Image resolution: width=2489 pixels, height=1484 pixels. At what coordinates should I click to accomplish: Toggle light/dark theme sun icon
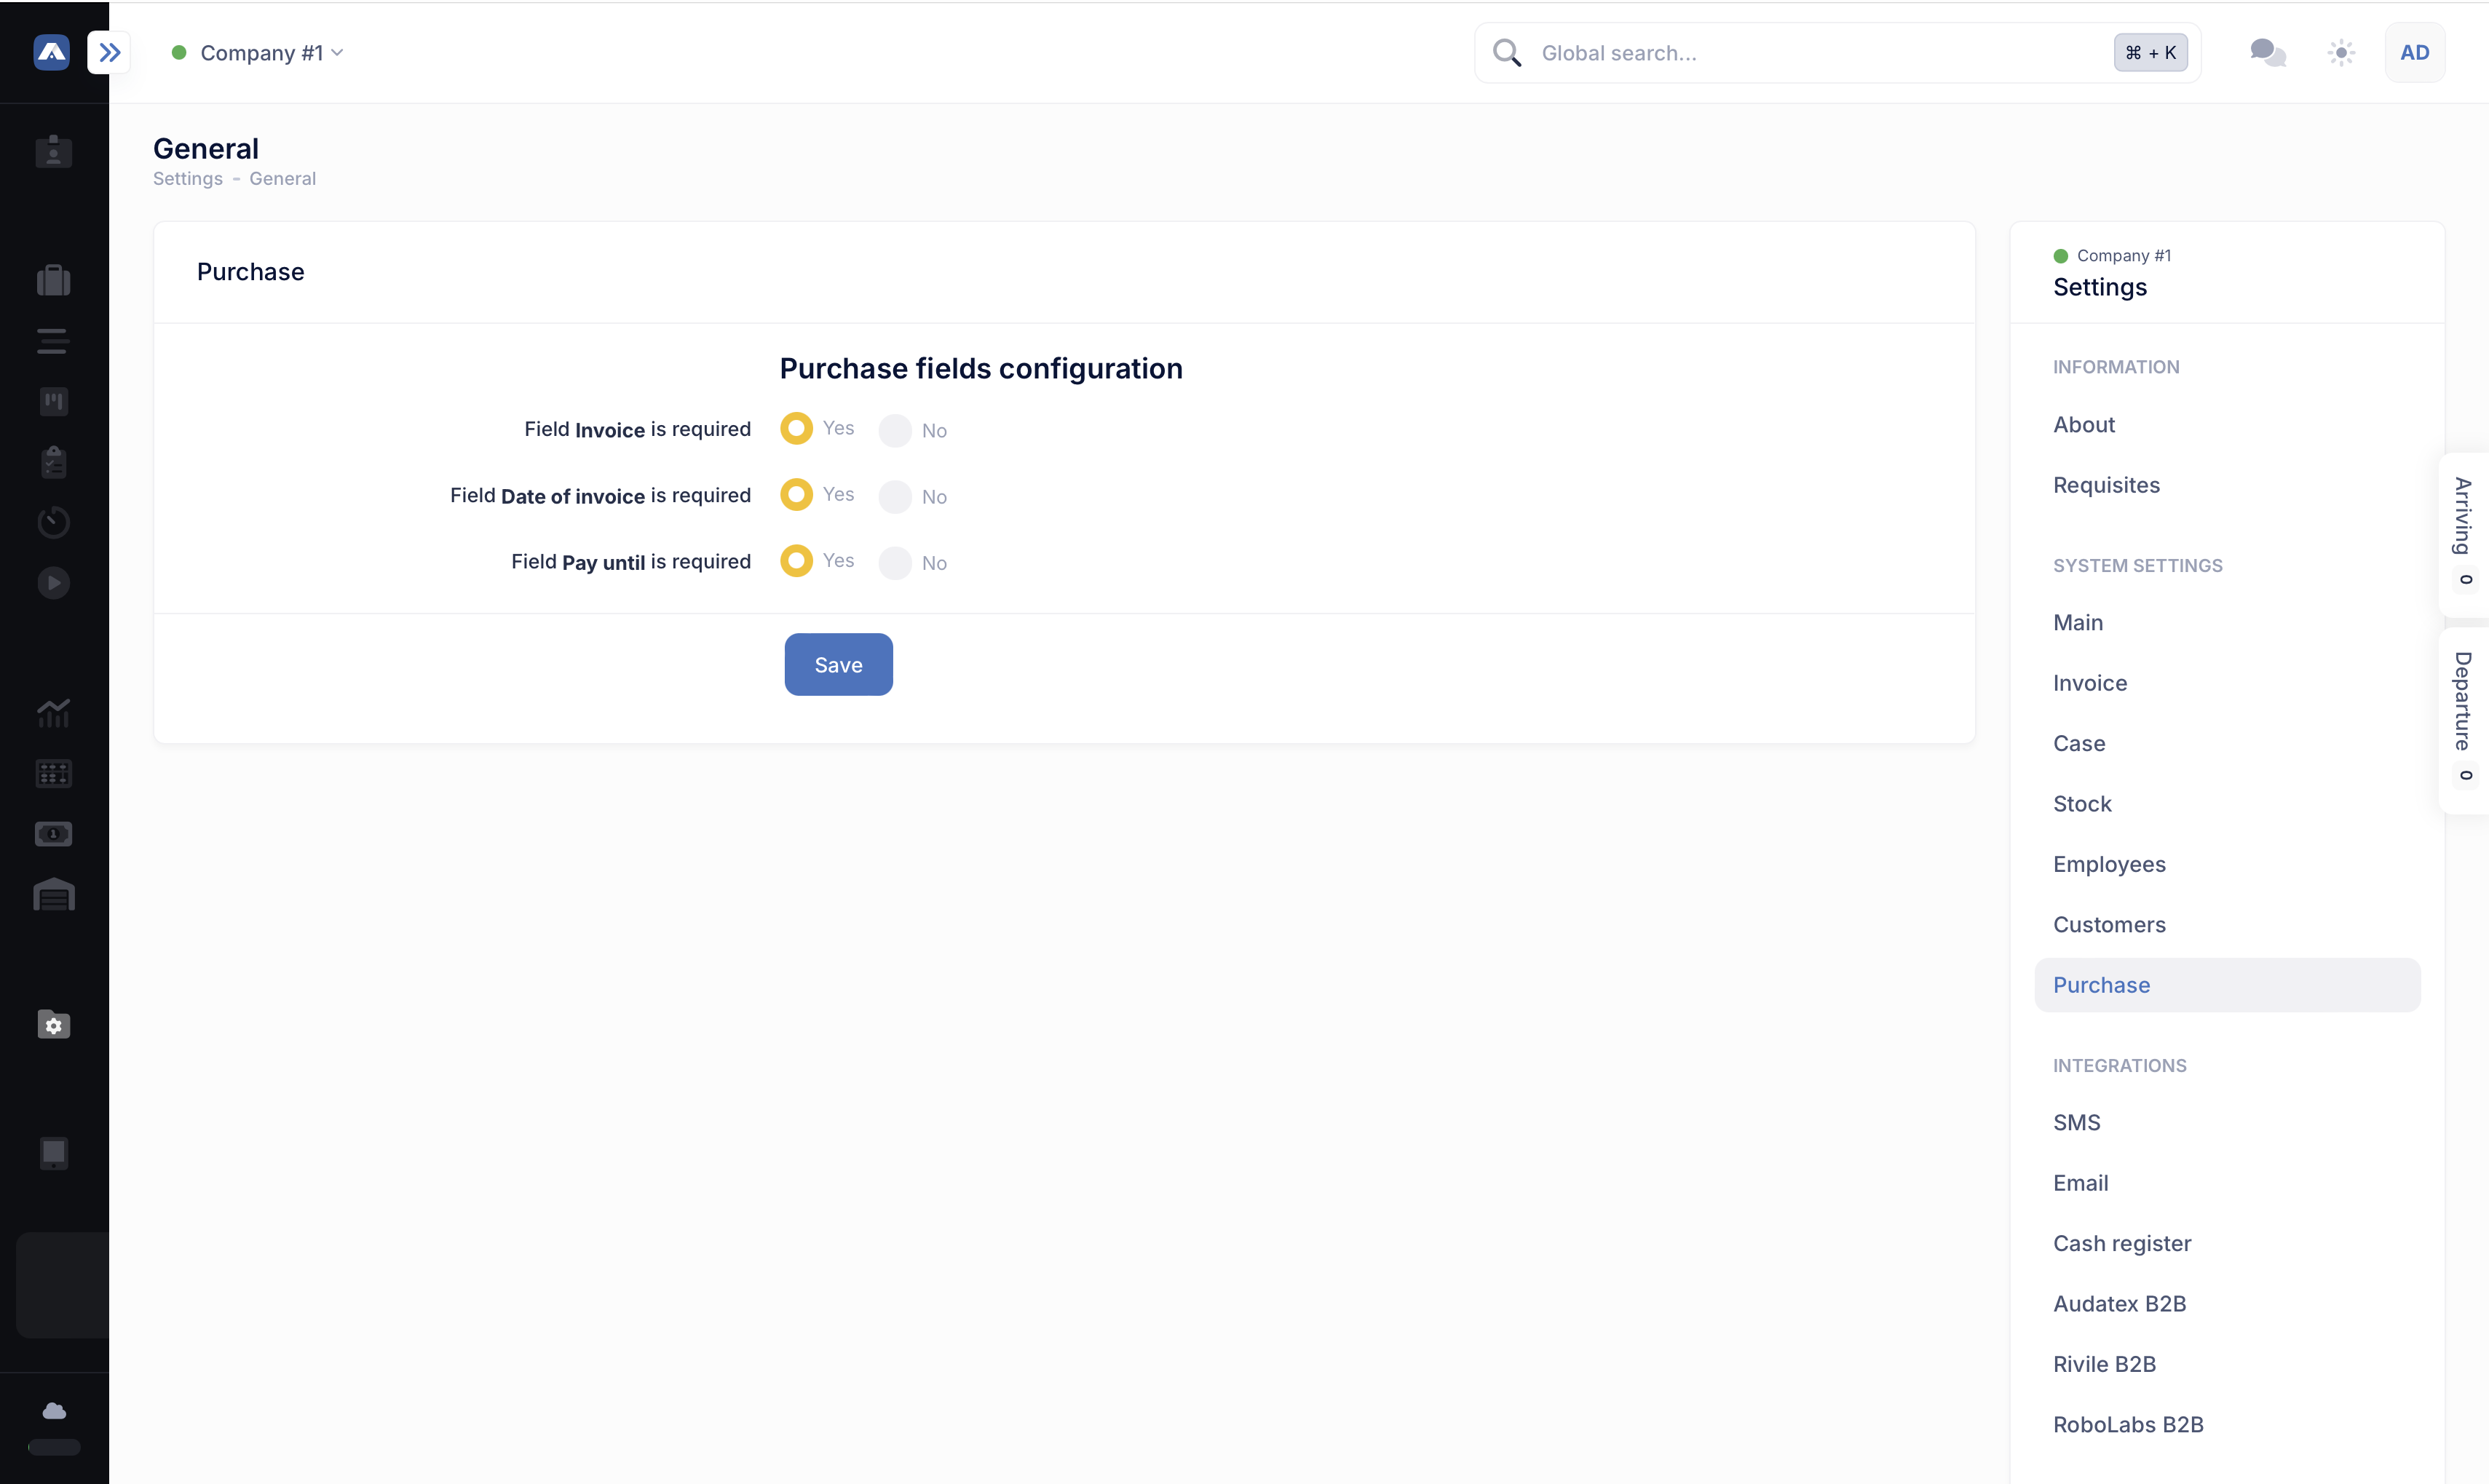click(2341, 53)
